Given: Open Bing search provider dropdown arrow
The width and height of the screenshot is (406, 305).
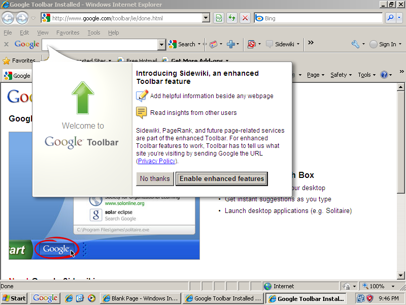Looking at the screenshot, I should (x=399, y=18).
